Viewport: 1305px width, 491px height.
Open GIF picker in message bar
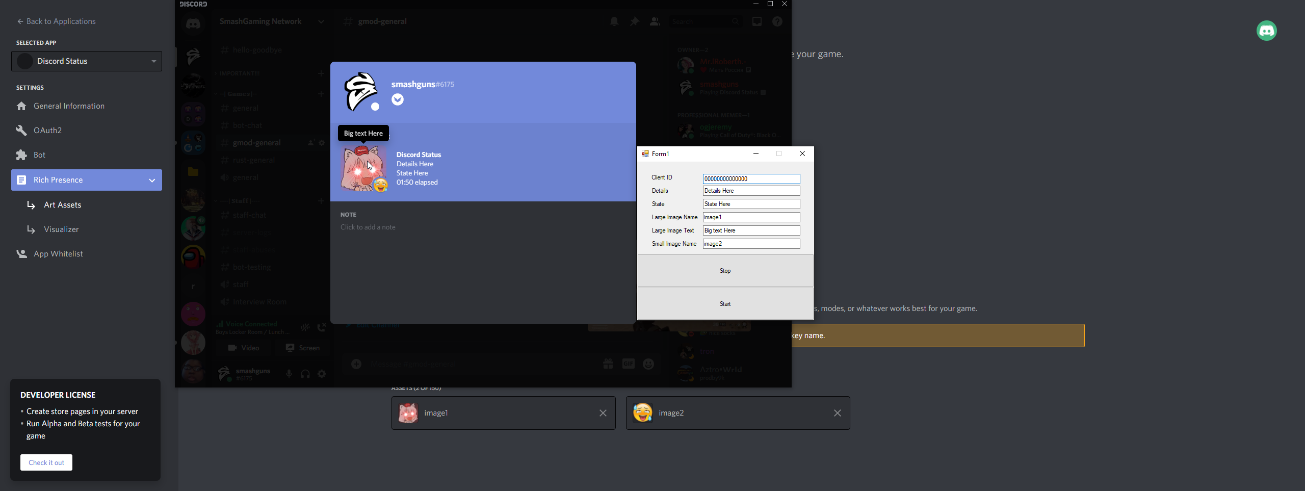tap(629, 364)
